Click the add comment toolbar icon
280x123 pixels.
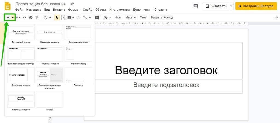coord(97,17)
